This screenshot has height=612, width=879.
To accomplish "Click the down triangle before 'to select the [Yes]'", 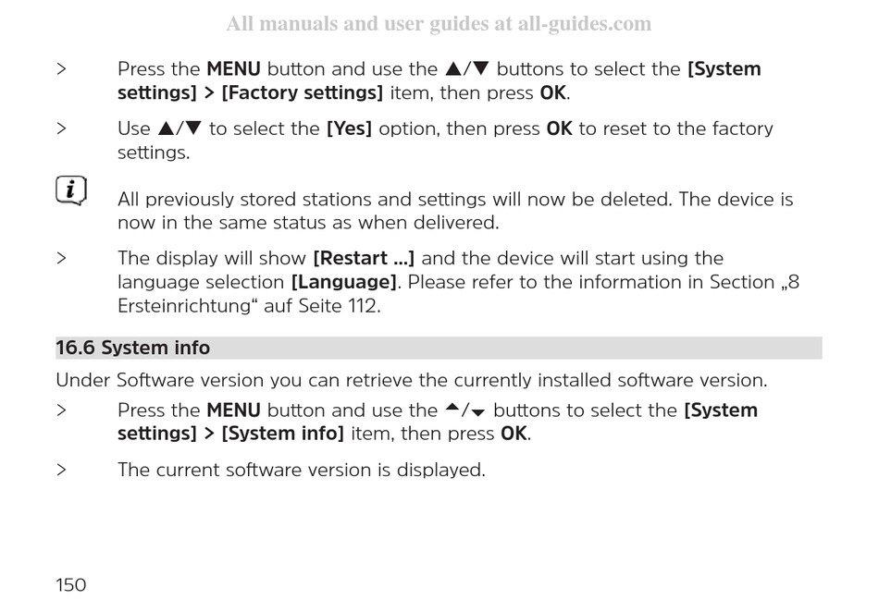I will tap(193, 129).
